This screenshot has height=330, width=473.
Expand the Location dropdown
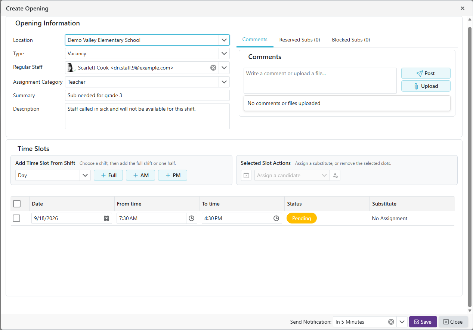point(224,40)
